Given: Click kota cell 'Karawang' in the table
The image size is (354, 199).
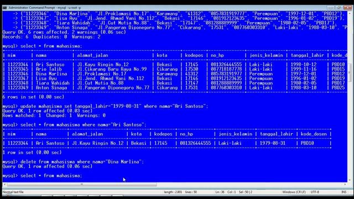Looking at the screenshot, I should point(167,74).
